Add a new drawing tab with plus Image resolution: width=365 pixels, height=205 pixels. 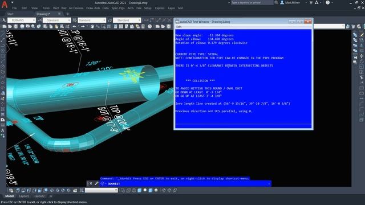point(67,14)
